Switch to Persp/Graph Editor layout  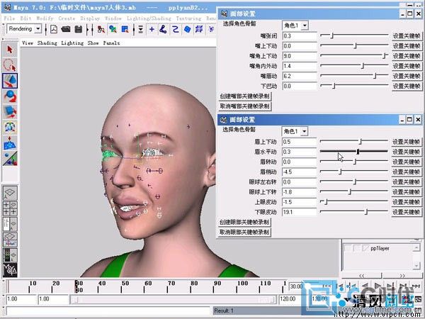pyautogui.click(x=10, y=240)
